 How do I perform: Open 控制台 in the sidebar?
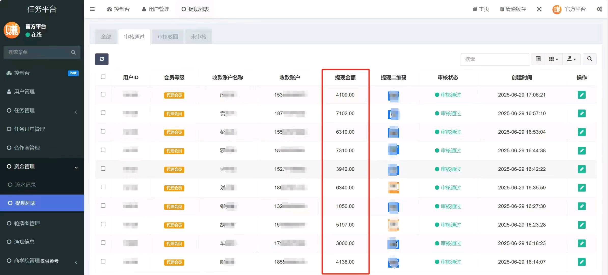click(x=42, y=73)
